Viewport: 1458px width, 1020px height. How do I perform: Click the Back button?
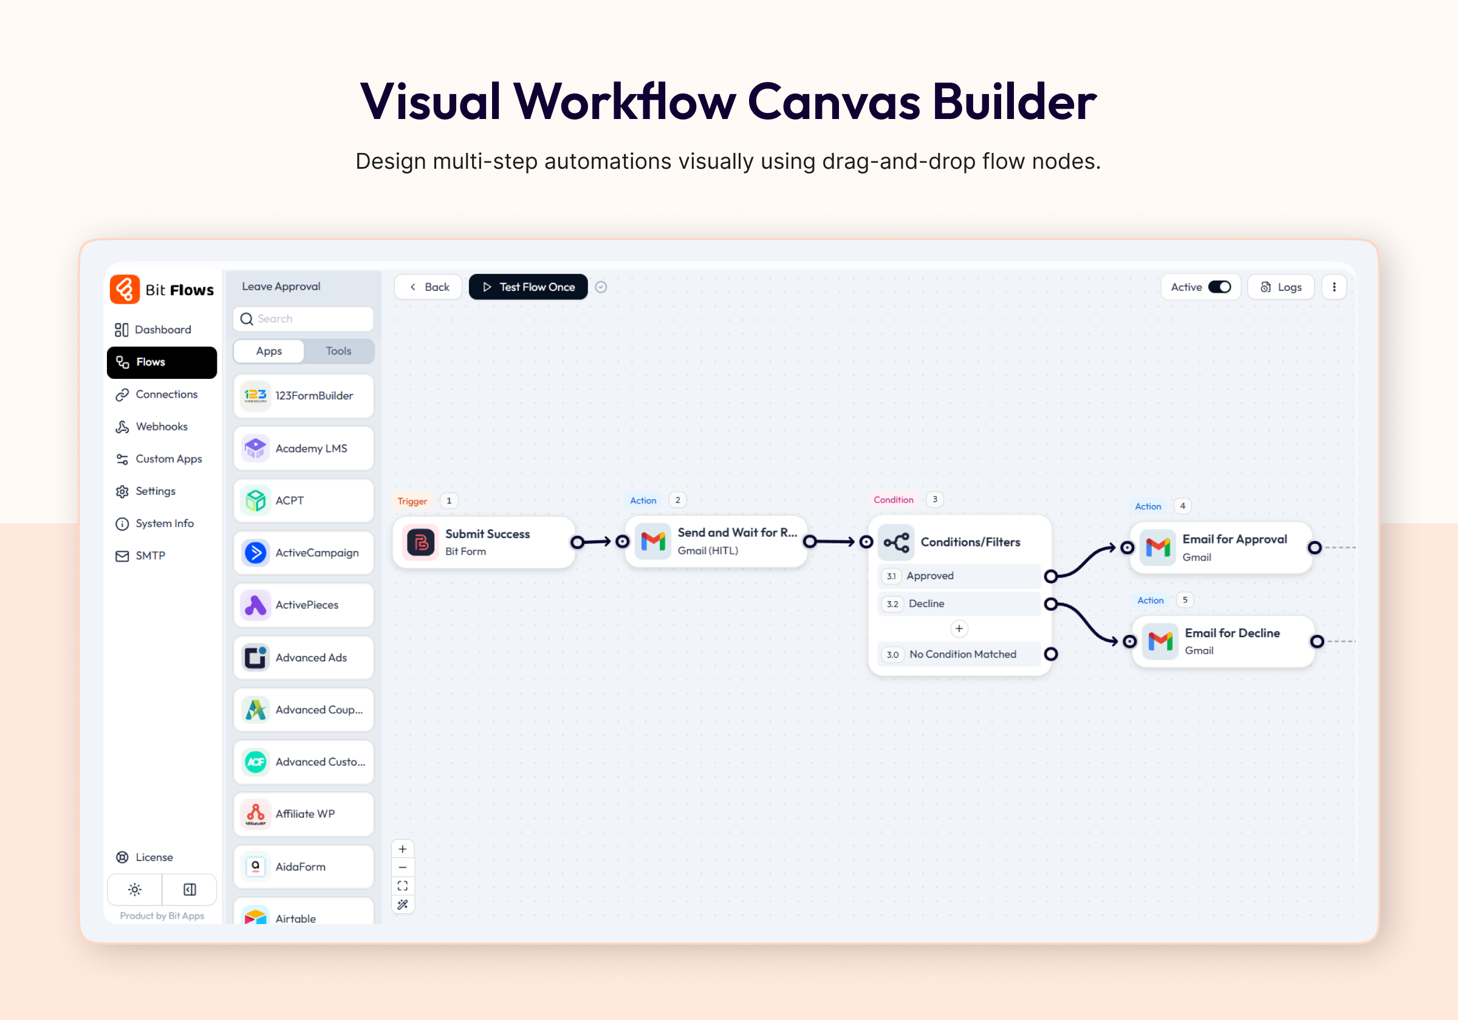[x=428, y=287]
